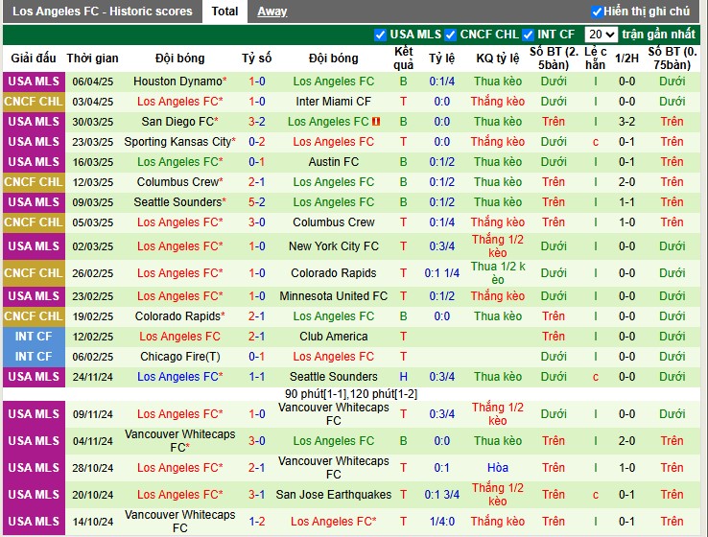Click the 0:1 3/4 odds for San Jose
Image resolution: width=708 pixels, height=537 pixels.
[441, 495]
